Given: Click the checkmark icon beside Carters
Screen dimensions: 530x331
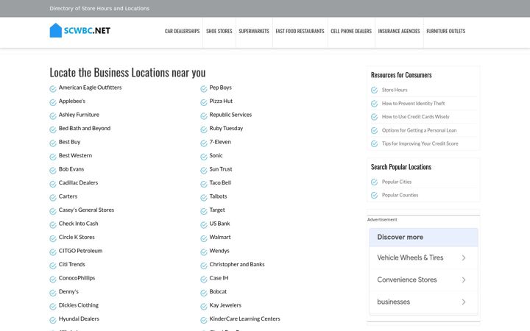Looking at the screenshot, I should [53, 198].
